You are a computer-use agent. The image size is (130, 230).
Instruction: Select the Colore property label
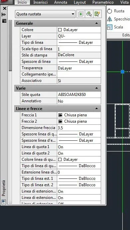tap(28, 30)
